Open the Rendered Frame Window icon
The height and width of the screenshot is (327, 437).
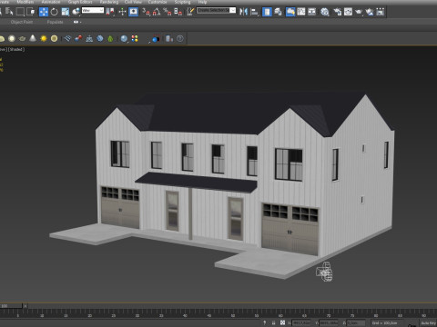click(x=348, y=12)
